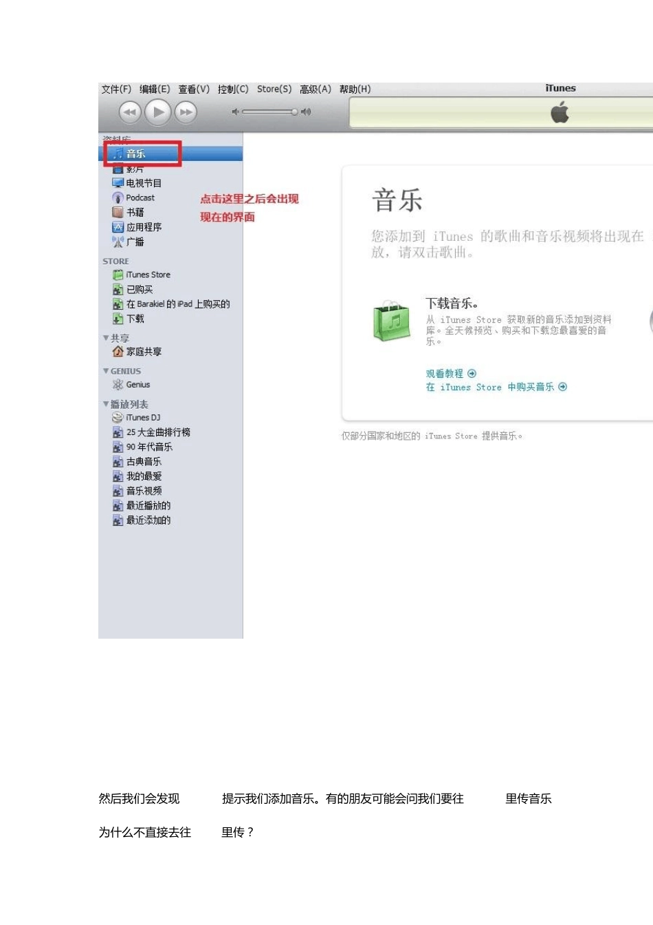Open Genius atom icon in sidebar
Image resolution: width=653 pixels, height=925 pixels.
[x=118, y=385]
